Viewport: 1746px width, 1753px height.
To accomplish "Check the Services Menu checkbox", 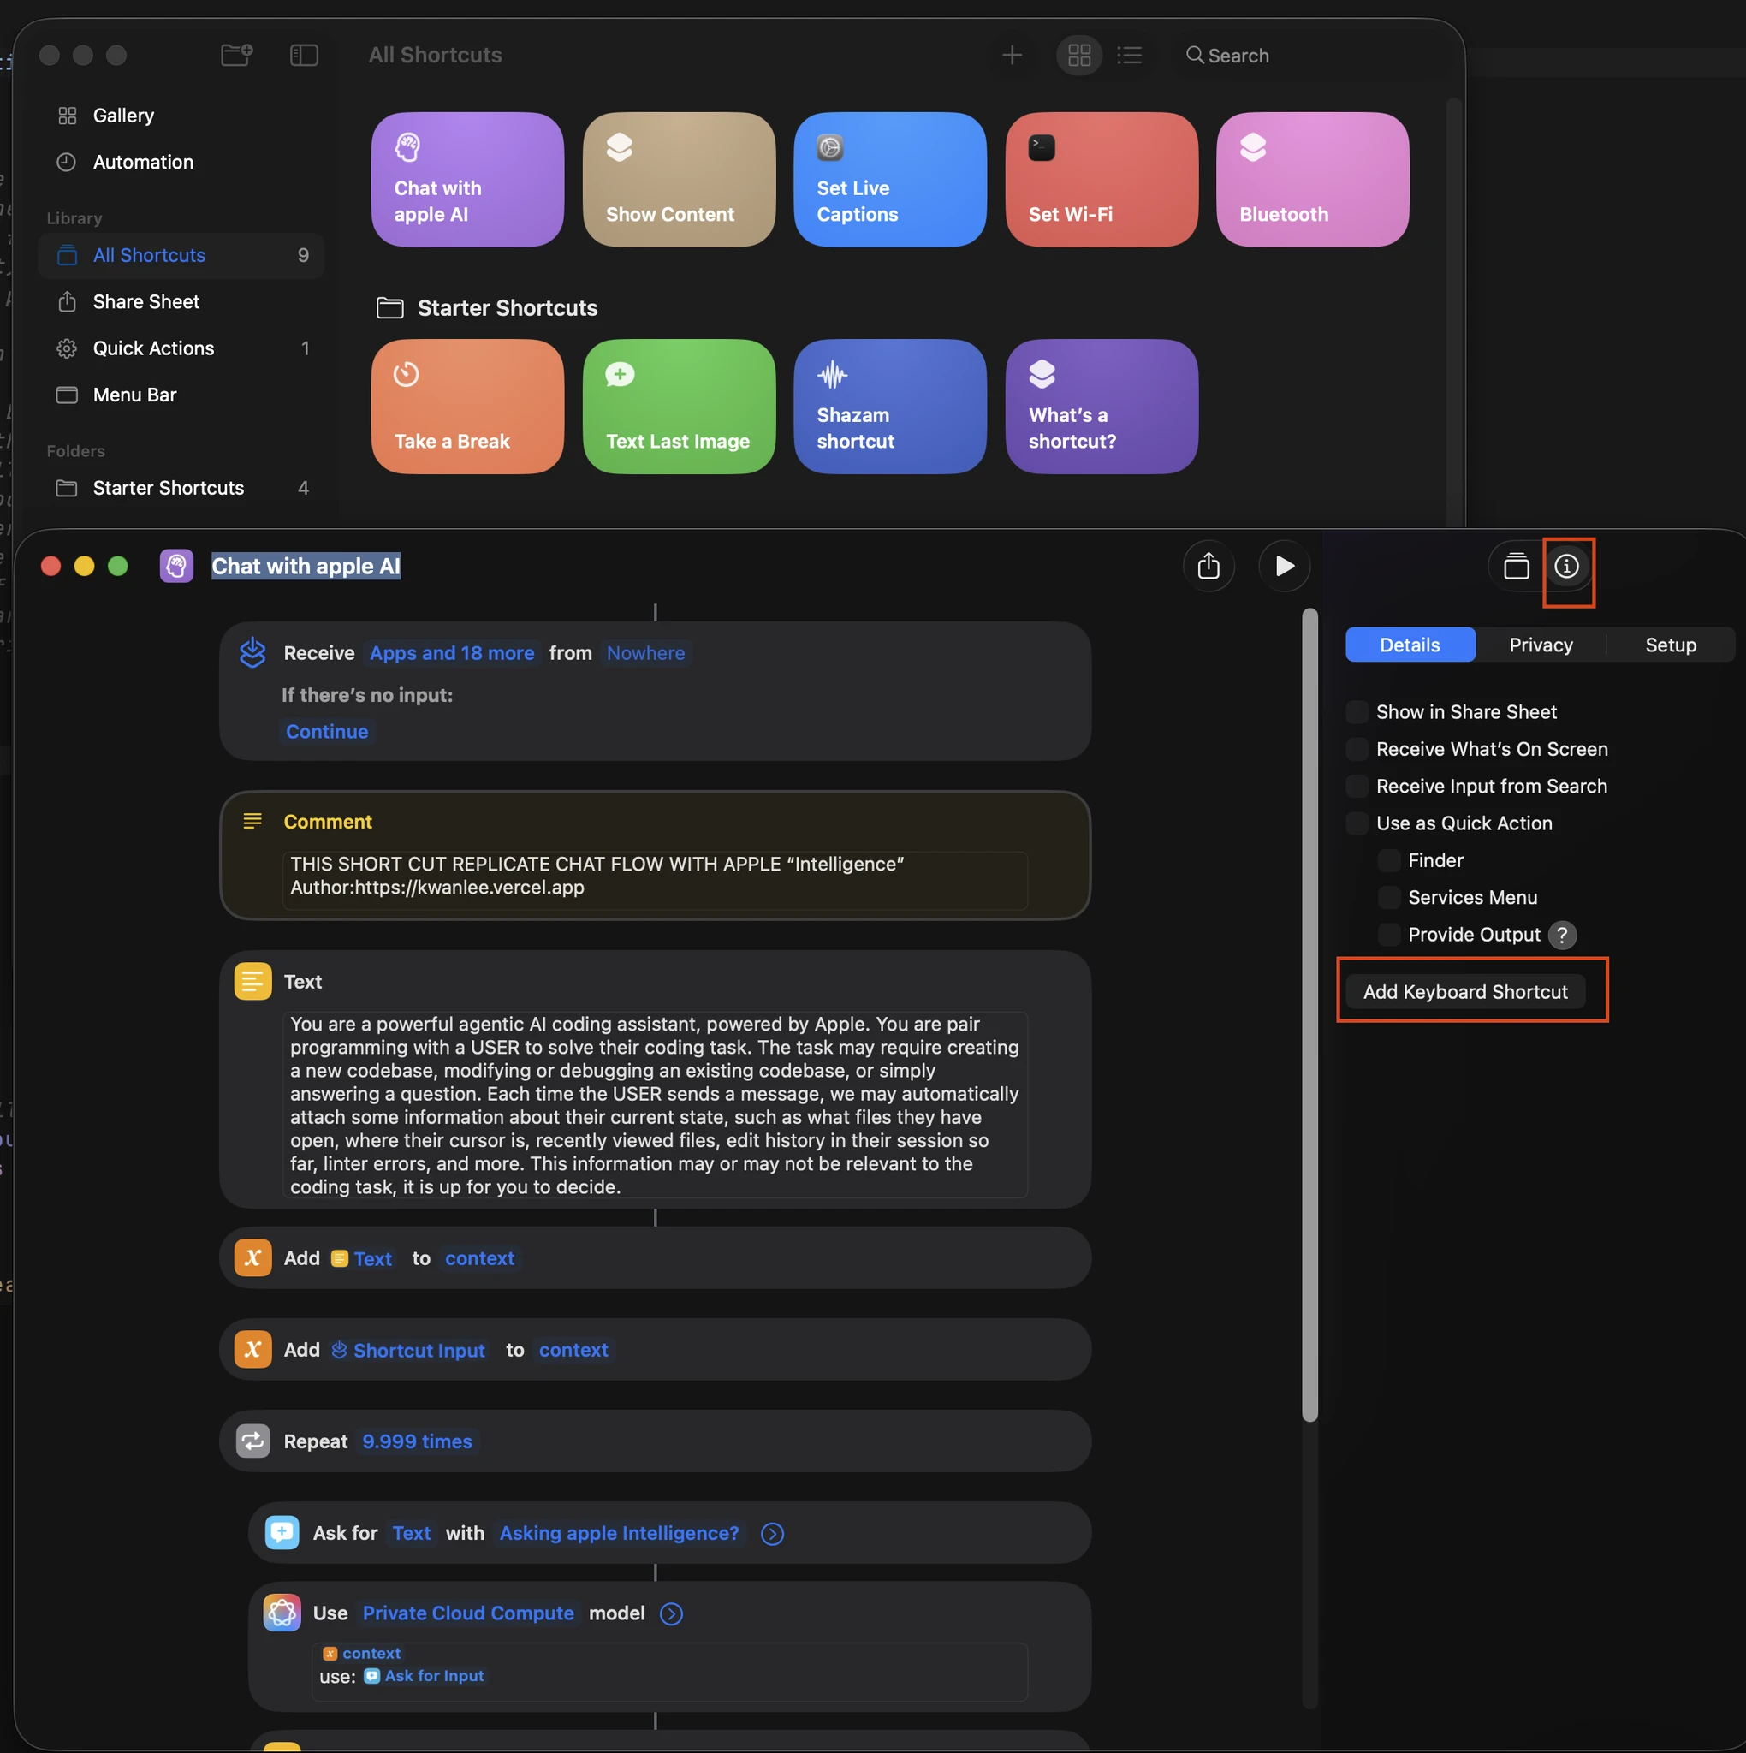I will coord(1388,897).
